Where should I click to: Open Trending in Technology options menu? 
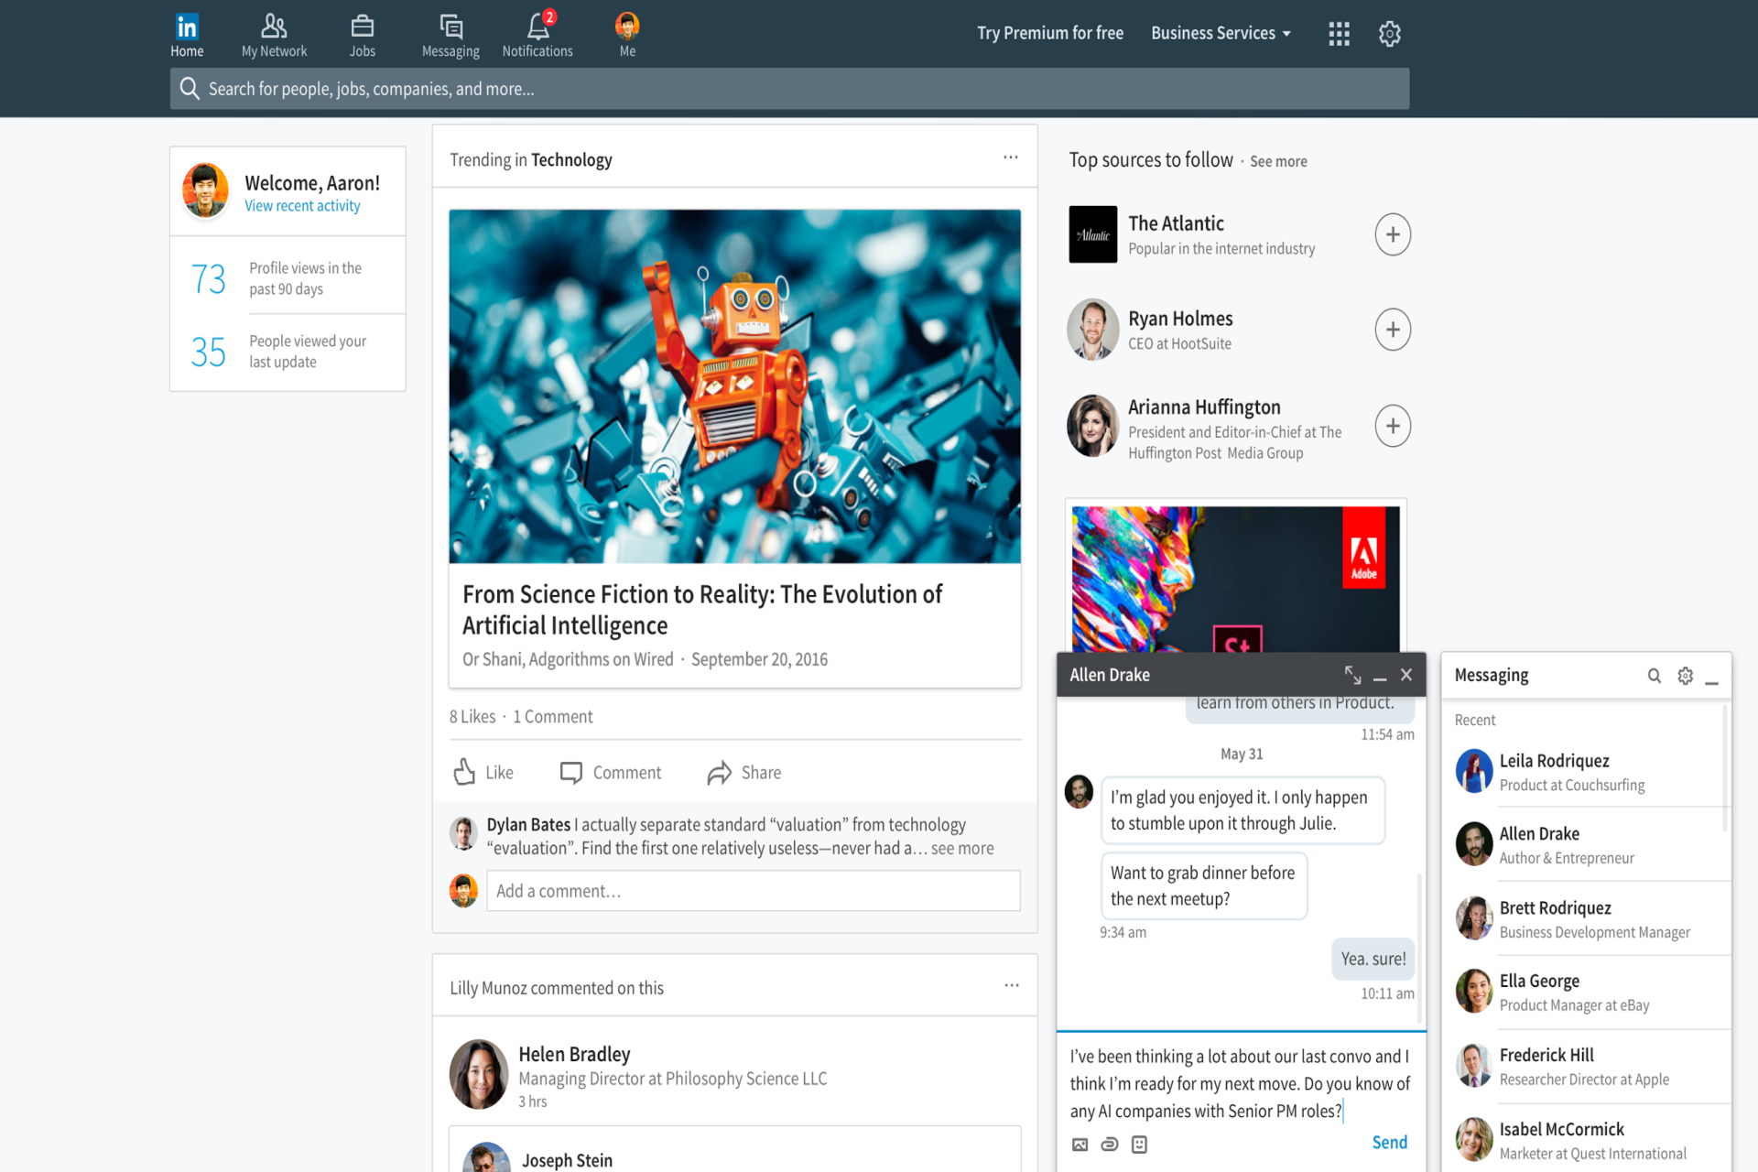(x=1010, y=157)
